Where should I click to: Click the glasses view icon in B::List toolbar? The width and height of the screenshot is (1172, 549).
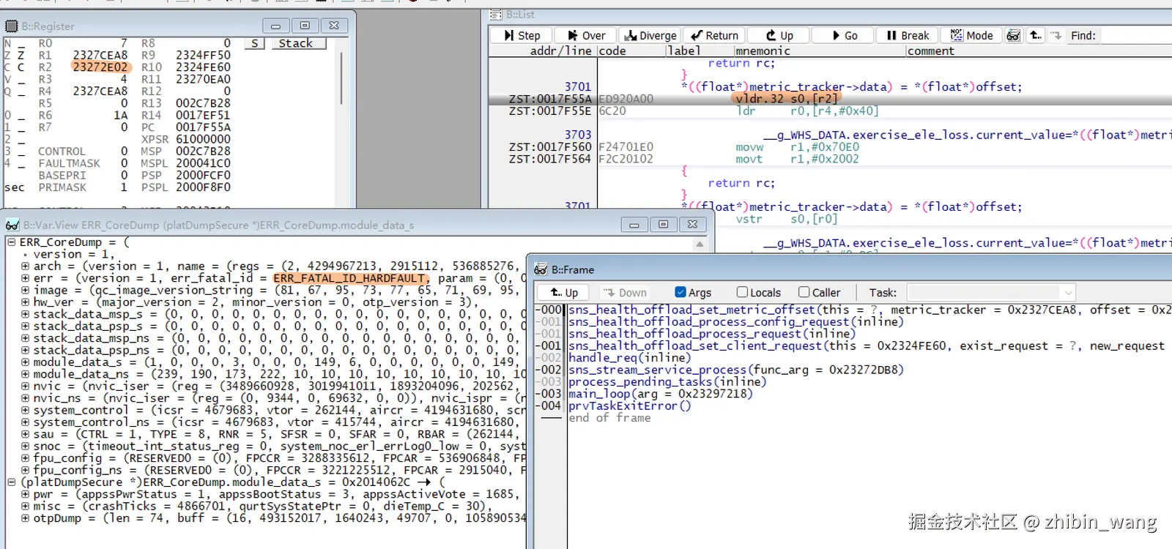pyautogui.click(x=1014, y=35)
